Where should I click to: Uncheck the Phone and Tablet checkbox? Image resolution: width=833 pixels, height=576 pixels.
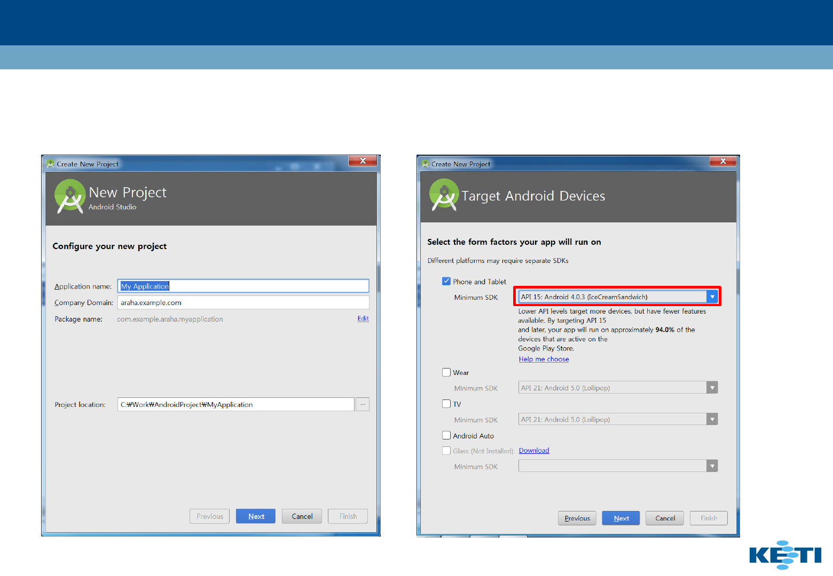coord(446,281)
